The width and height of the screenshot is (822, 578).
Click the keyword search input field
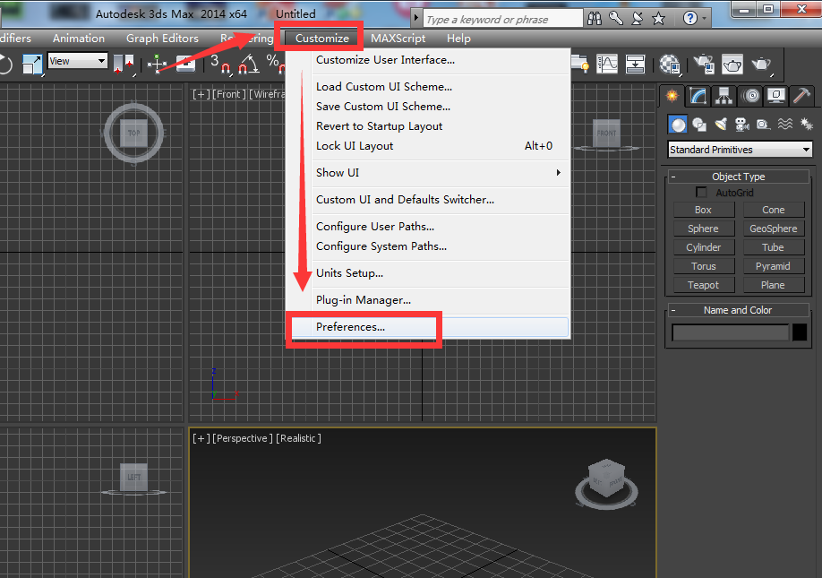coord(502,19)
